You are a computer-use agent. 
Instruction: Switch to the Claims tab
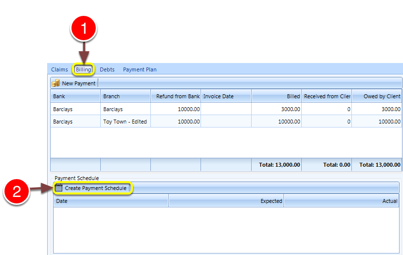(x=60, y=69)
